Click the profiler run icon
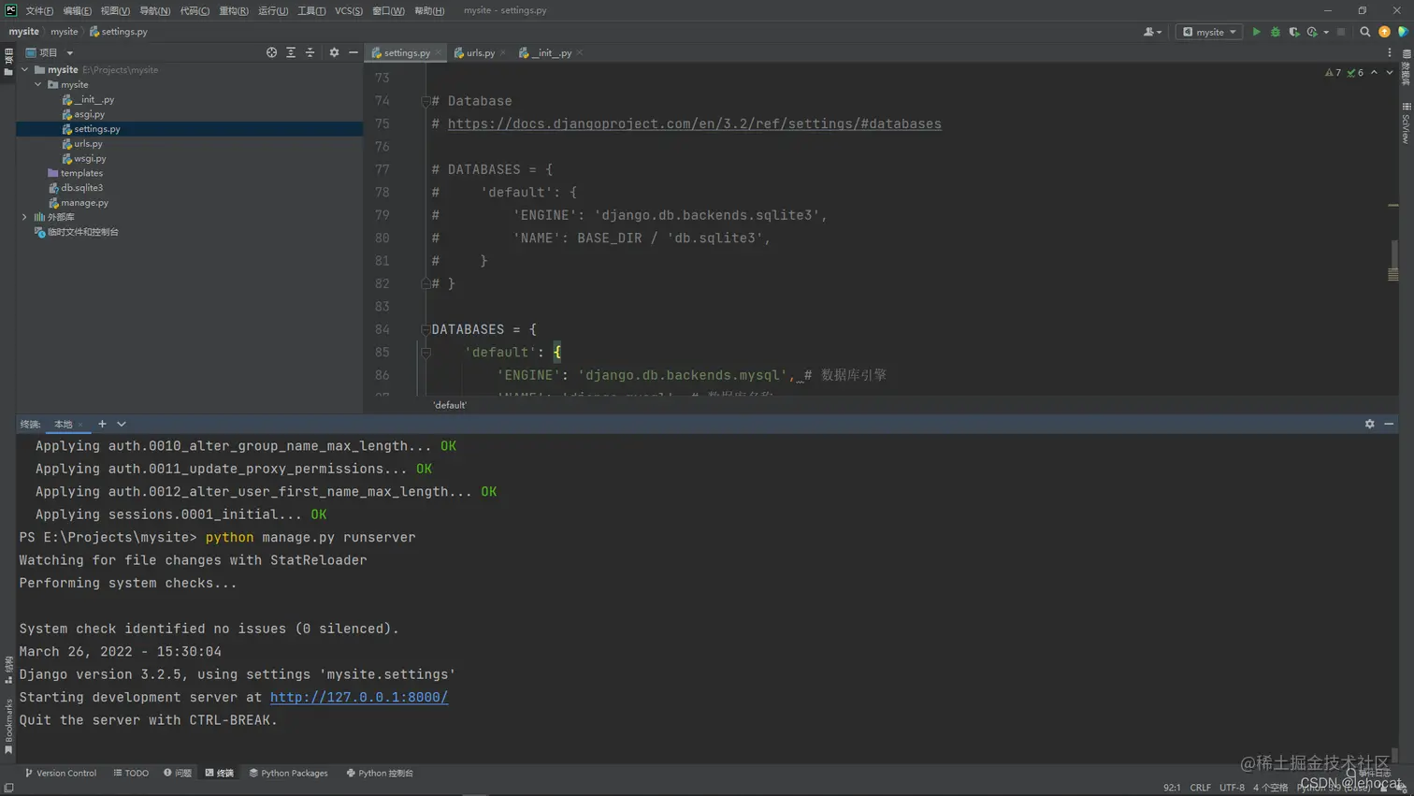1414x796 pixels. click(x=1312, y=32)
